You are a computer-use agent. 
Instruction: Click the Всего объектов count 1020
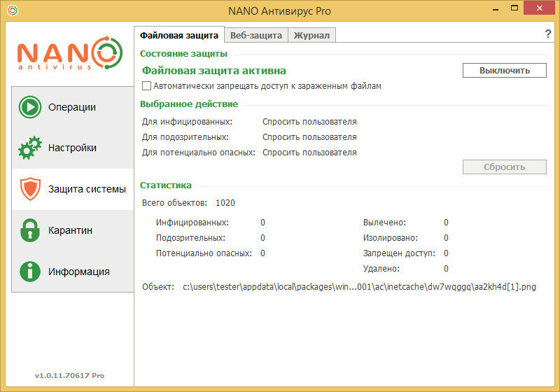click(225, 203)
